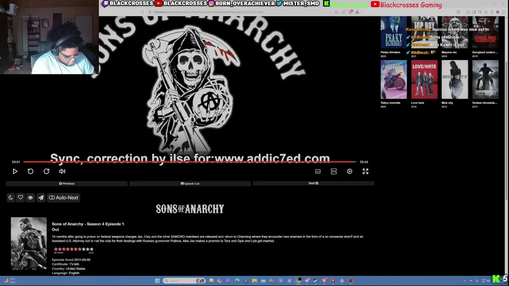This screenshot has height=286, width=509.
Task: Toggle dark mode moon icon
Action: (x=11, y=197)
